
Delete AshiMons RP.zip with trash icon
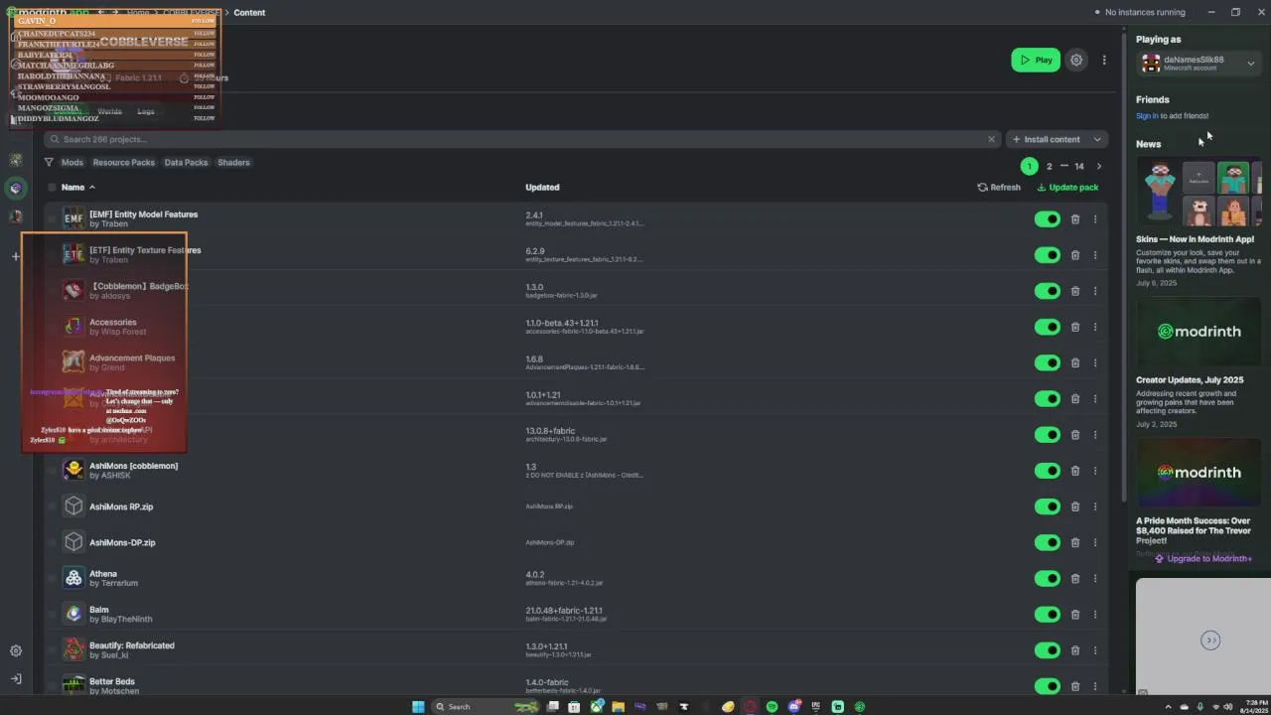(1075, 506)
